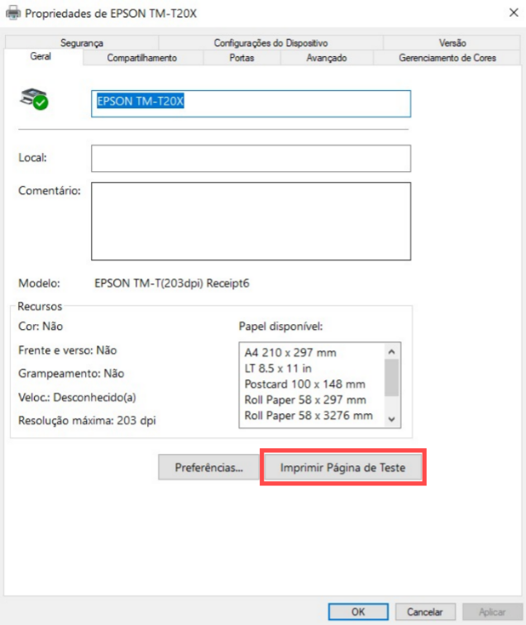Click the model text EPSON TM-T(203dpi) Receipt6

coord(172,284)
